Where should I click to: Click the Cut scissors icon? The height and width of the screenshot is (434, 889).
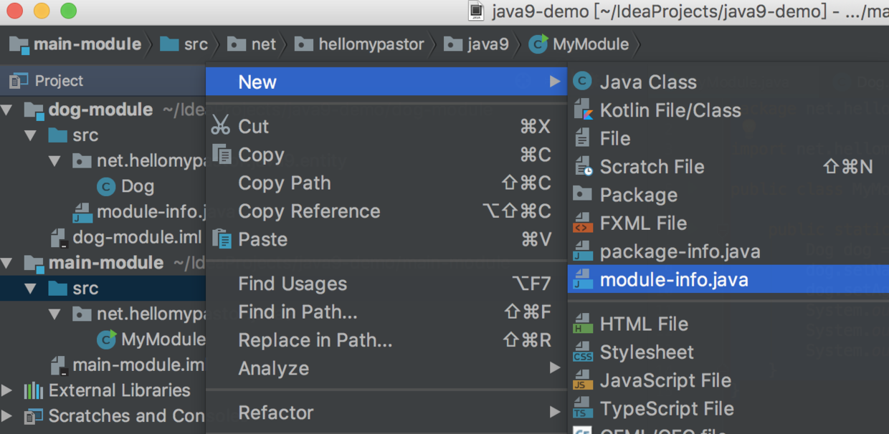point(221,126)
